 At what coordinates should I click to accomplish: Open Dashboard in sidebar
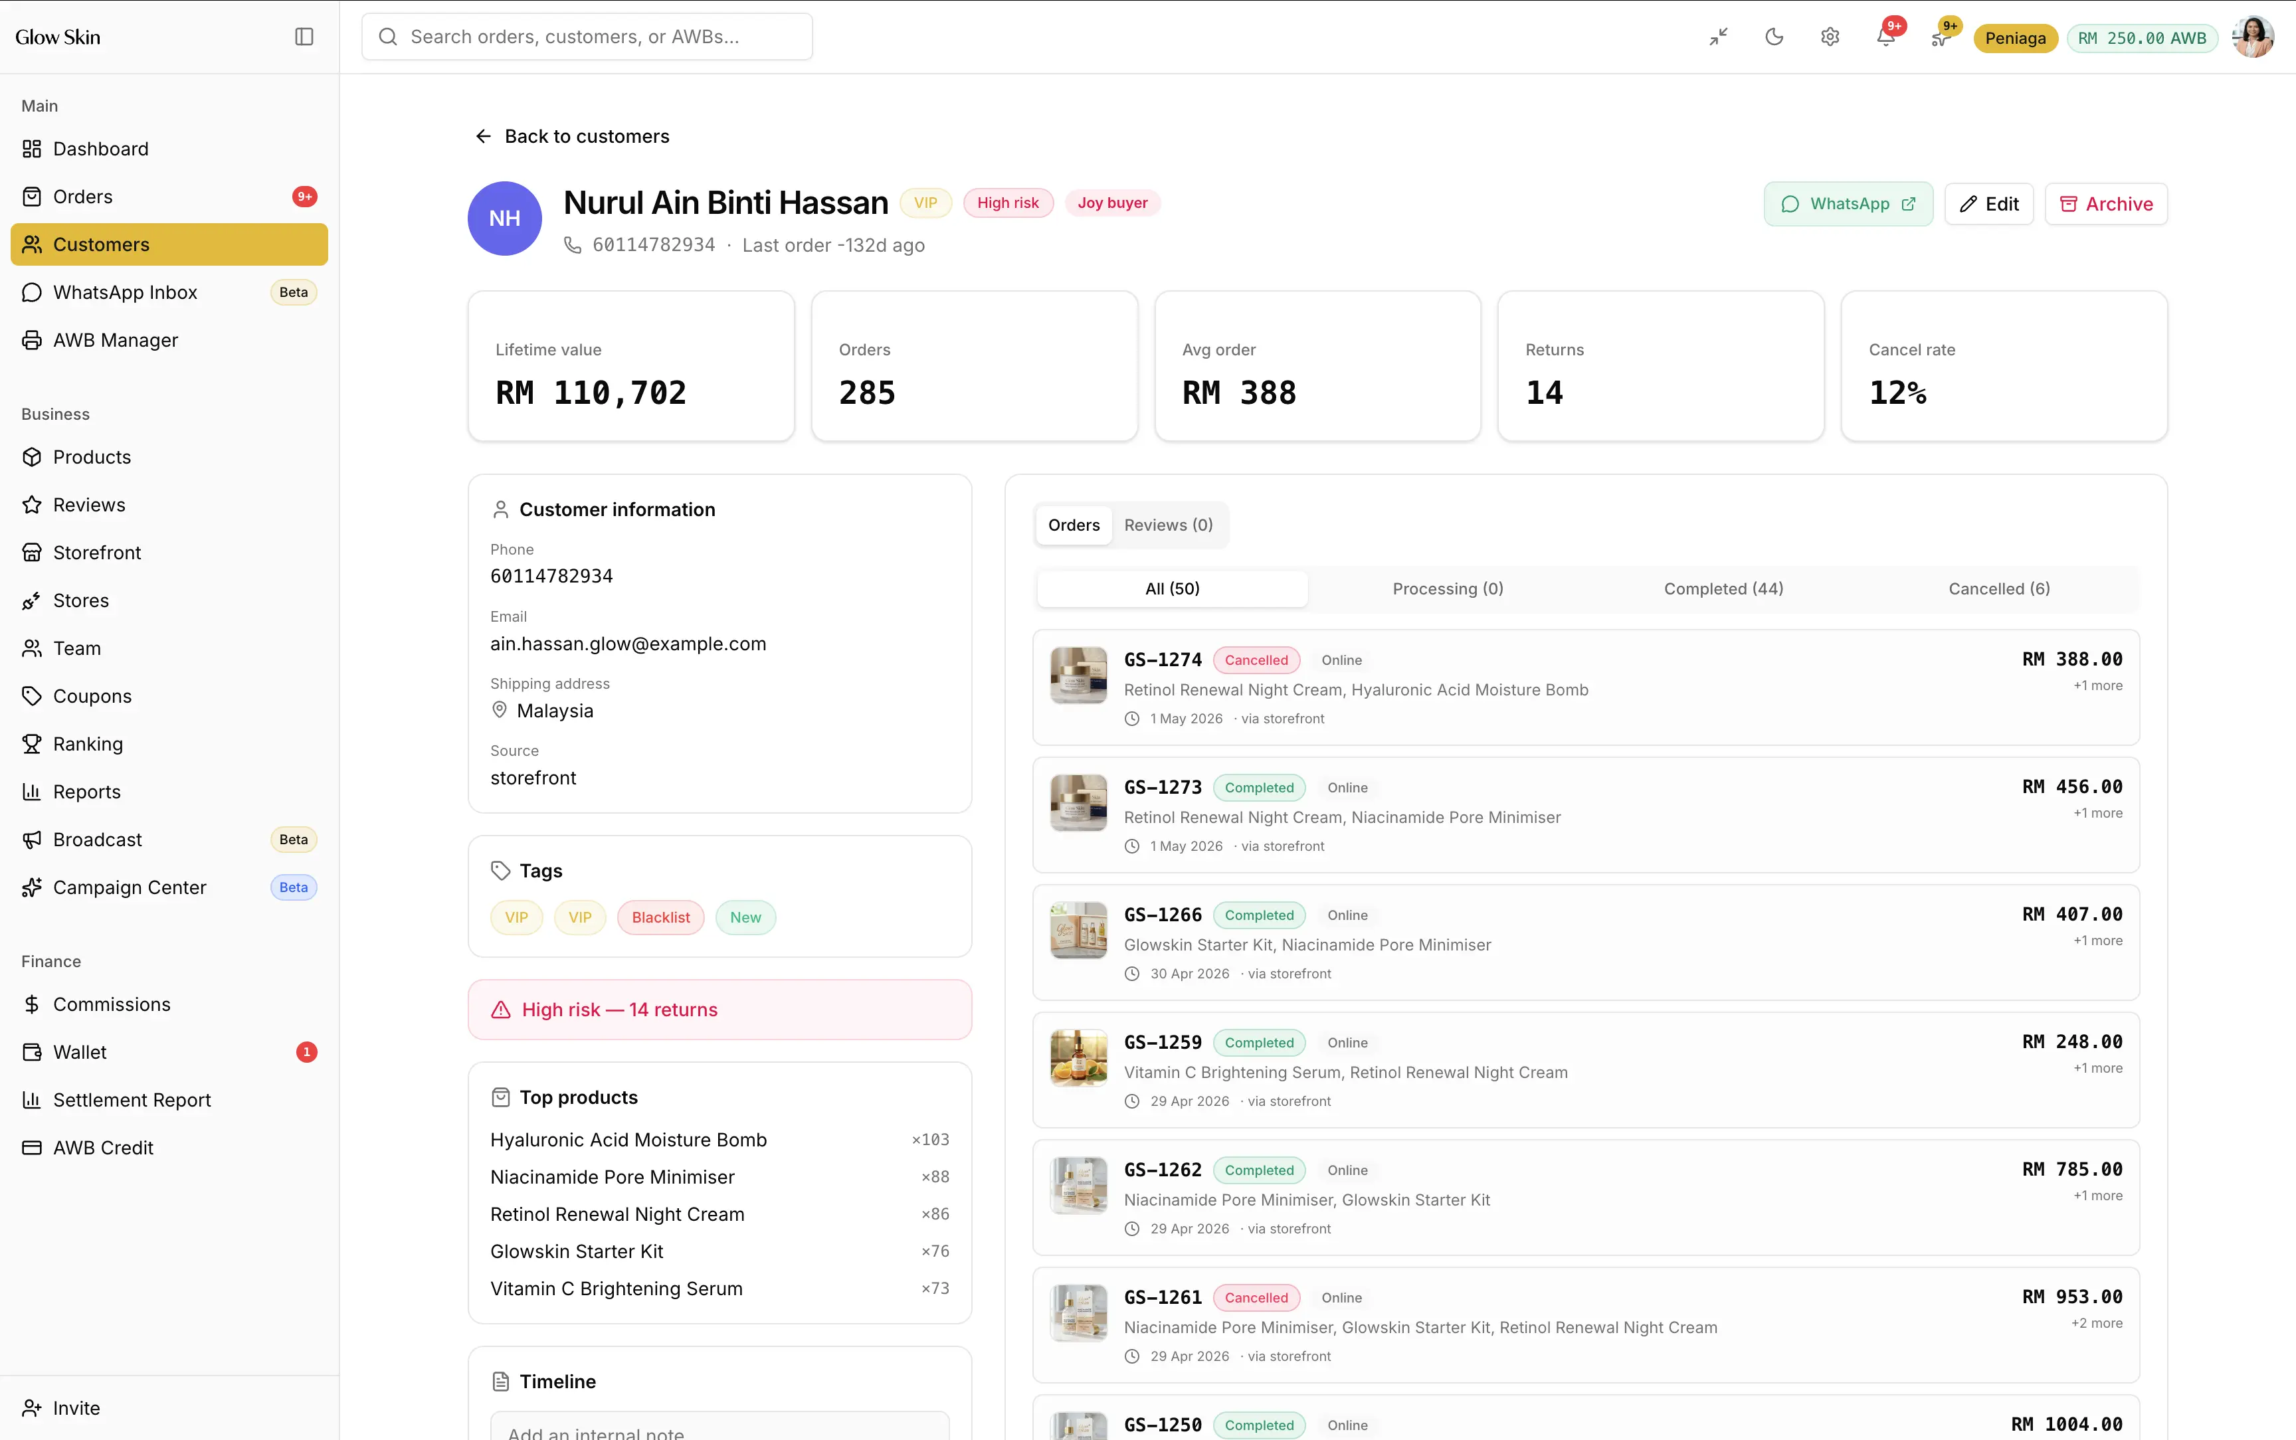point(169,149)
